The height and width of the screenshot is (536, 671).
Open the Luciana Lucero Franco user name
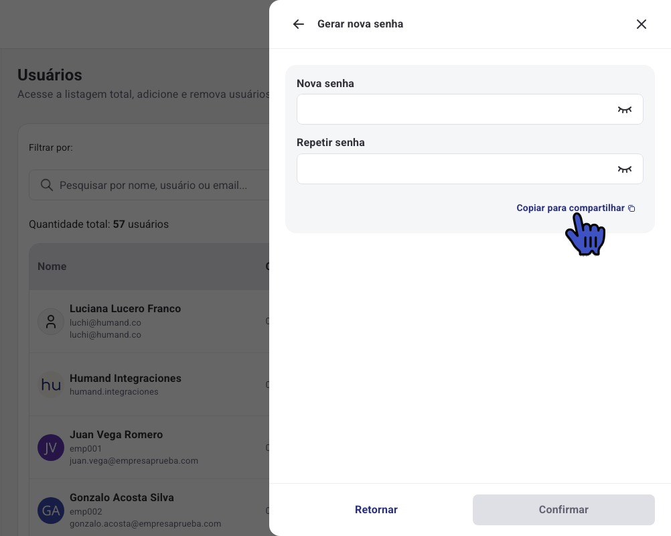point(125,309)
